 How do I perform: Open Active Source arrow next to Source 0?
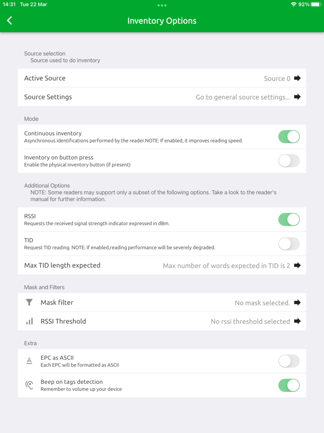(297, 78)
